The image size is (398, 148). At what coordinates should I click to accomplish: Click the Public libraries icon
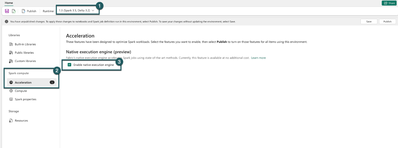click(x=11, y=53)
